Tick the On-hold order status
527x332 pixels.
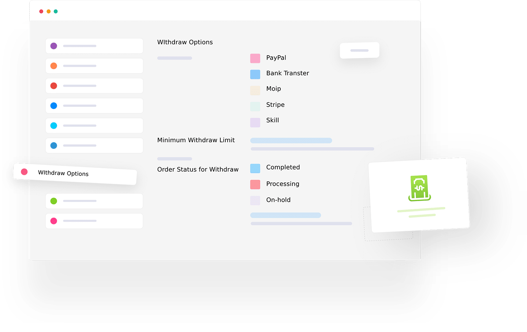click(255, 200)
